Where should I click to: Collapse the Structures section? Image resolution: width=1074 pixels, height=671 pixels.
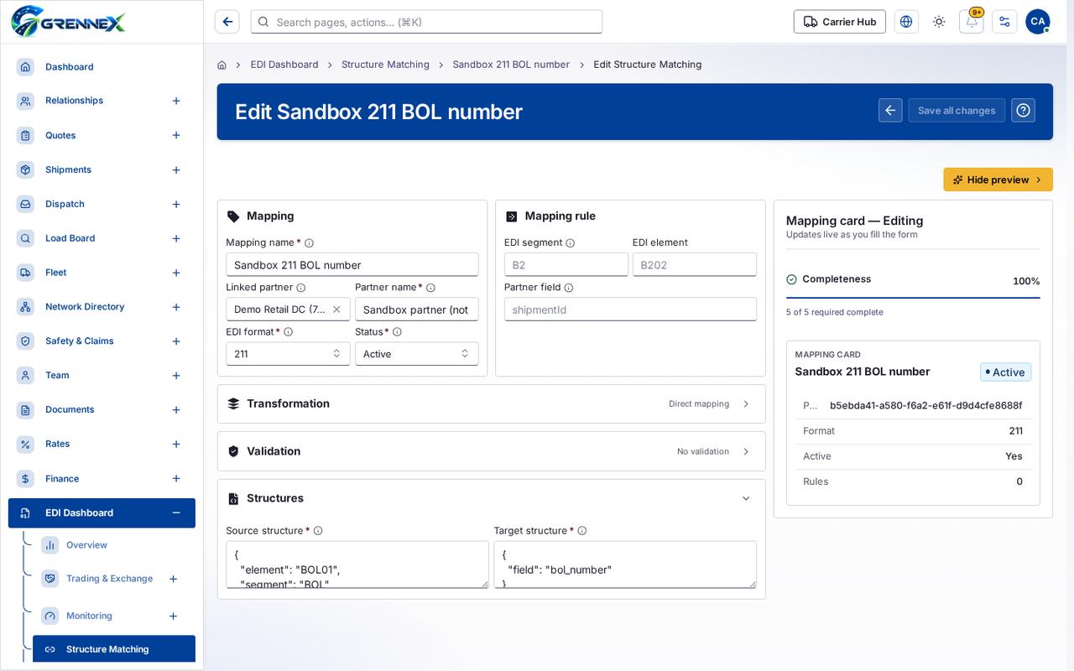[x=746, y=498]
